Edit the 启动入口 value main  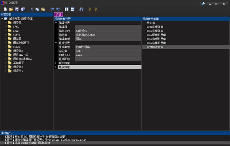click(108, 55)
